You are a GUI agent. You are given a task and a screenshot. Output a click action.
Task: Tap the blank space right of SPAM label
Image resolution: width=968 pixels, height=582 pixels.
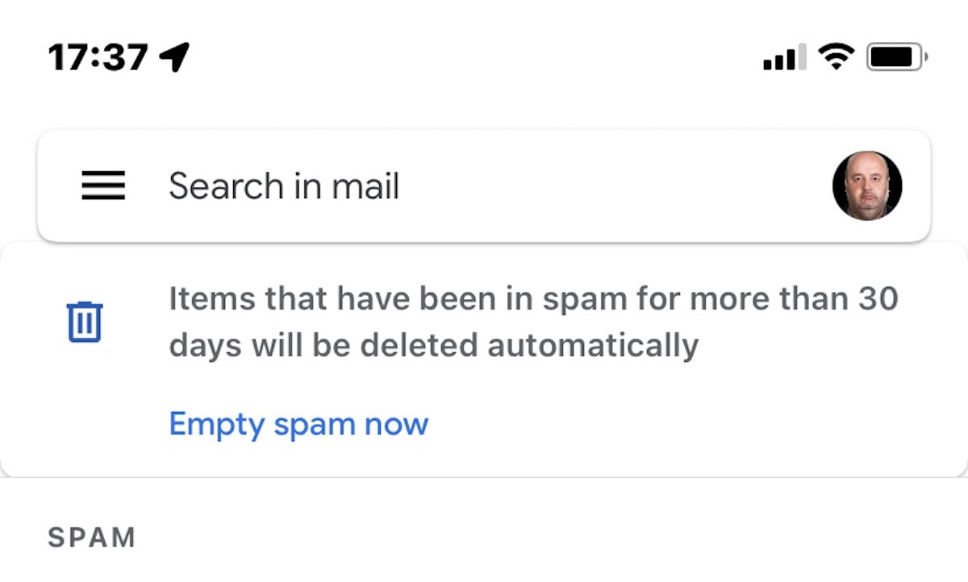tap(524, 538)
